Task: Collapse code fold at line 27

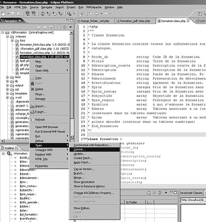Action: (x=87, y=139)
